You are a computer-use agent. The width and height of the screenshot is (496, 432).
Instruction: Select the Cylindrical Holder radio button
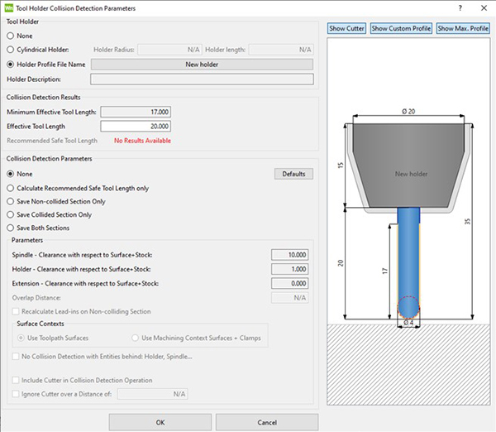(11, 50)
